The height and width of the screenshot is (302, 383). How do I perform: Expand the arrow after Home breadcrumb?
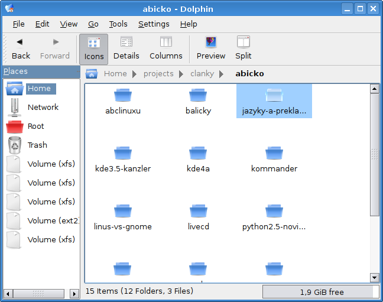coord(134,74)
